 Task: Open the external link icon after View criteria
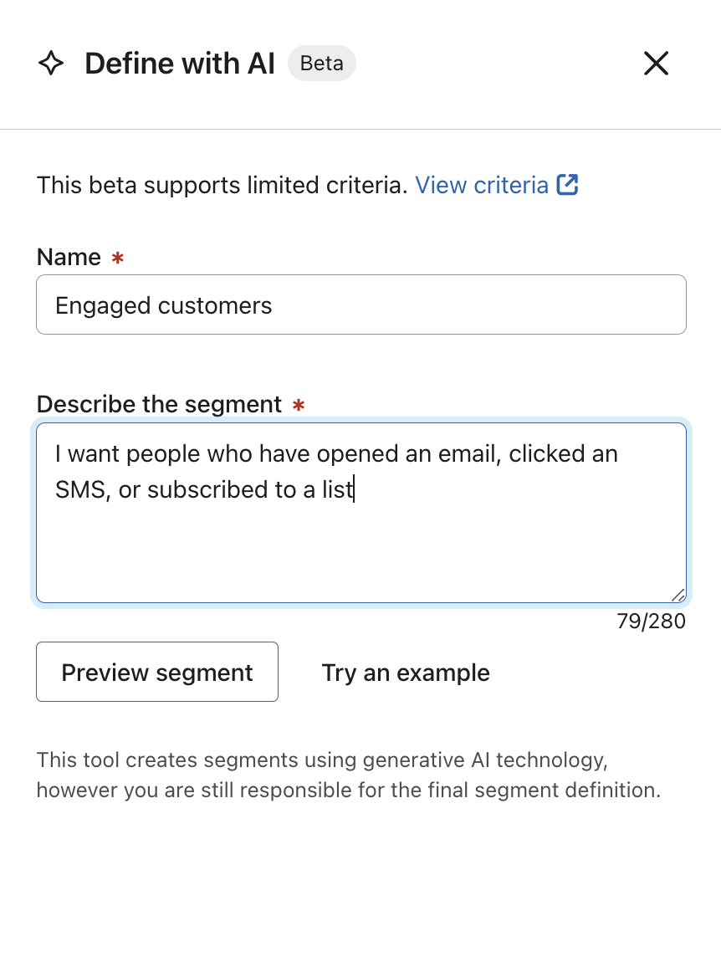coord(569,184)
